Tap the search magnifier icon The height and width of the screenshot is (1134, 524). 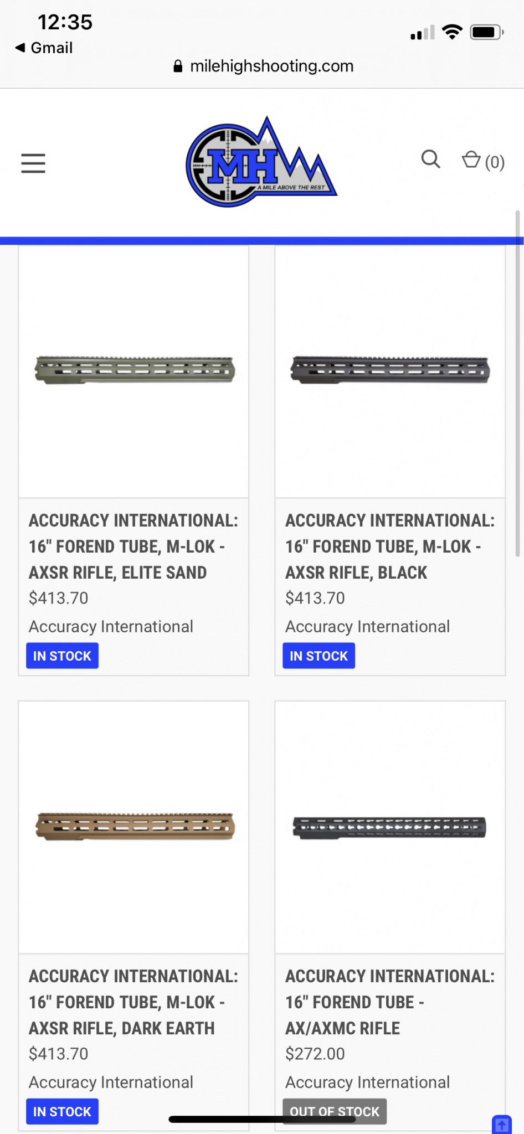click(430, 159)
